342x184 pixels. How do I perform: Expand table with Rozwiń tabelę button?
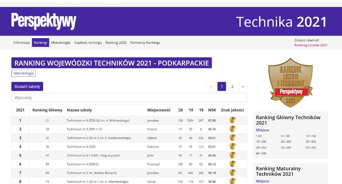click(x=27, y=86)
